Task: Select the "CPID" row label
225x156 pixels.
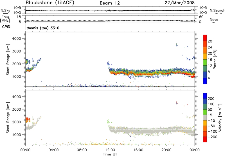Action: [x=6, y=27]
